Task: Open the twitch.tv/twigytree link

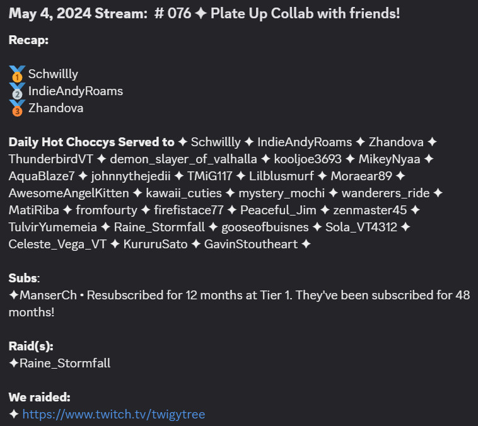Action: tap(114, 414)
